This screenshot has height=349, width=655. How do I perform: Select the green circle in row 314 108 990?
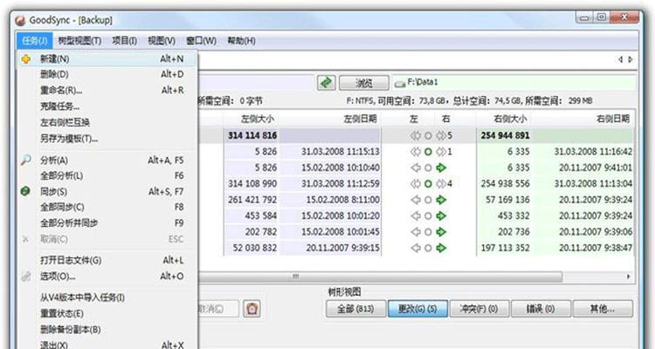(428, 184)
